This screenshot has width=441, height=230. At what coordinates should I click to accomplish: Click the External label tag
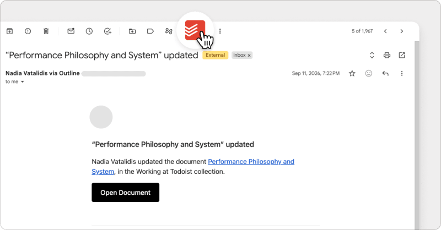tap(215, 55)
